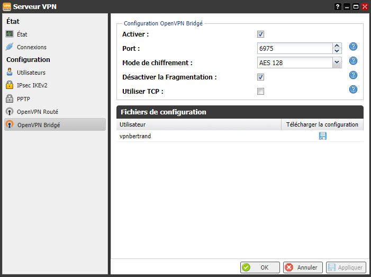
Task: Select OpenVPN Bridgé in sidebar
Action: (55, 125)
